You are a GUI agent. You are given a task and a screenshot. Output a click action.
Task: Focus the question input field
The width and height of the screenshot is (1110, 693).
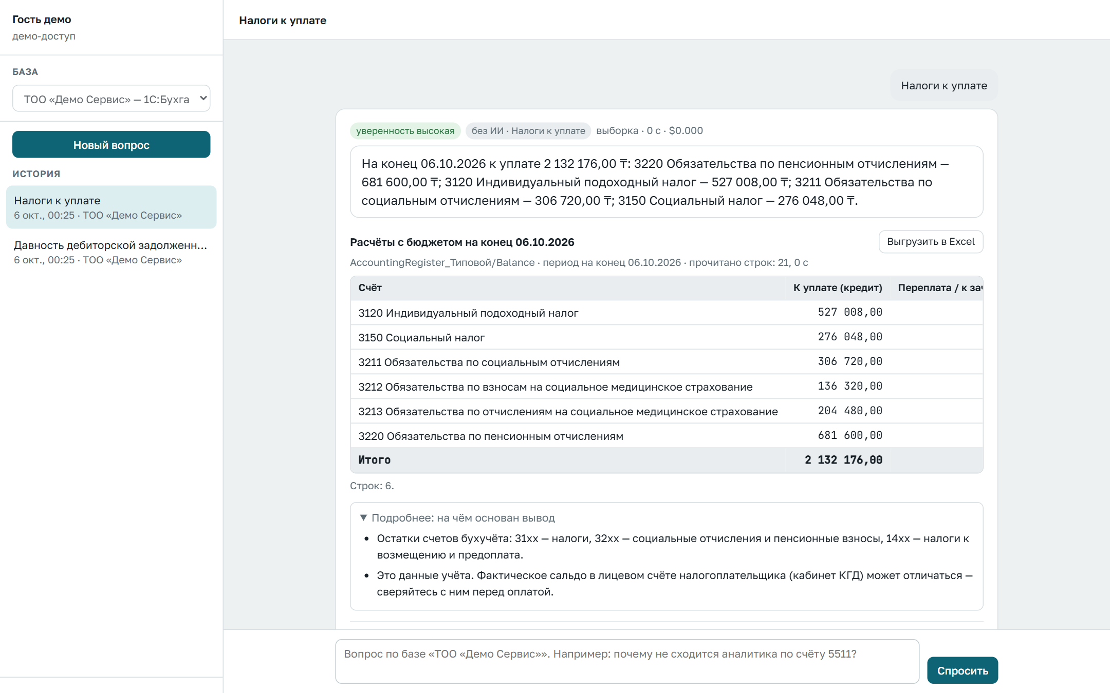627,661
